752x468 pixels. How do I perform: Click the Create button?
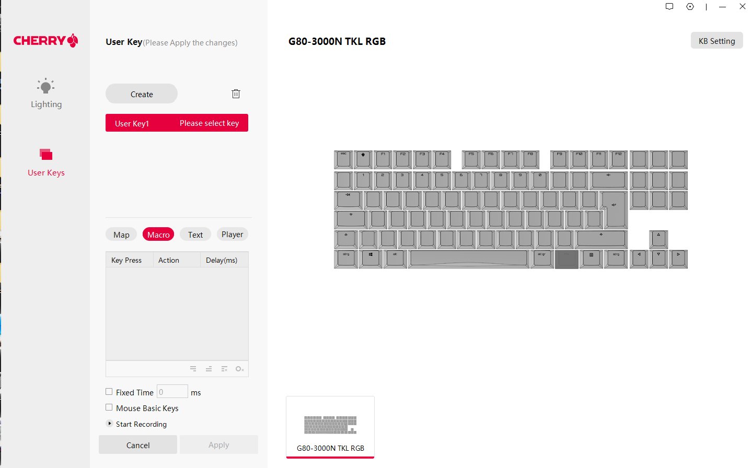pos(142,94)
